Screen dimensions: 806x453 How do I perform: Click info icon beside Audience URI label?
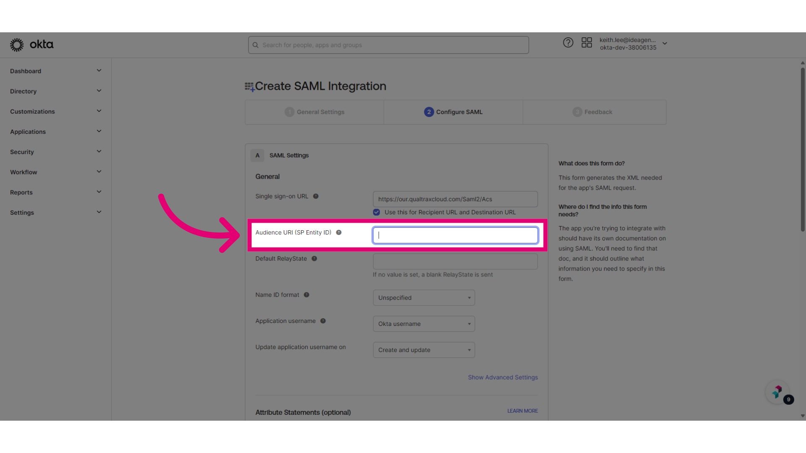[339, 232]
